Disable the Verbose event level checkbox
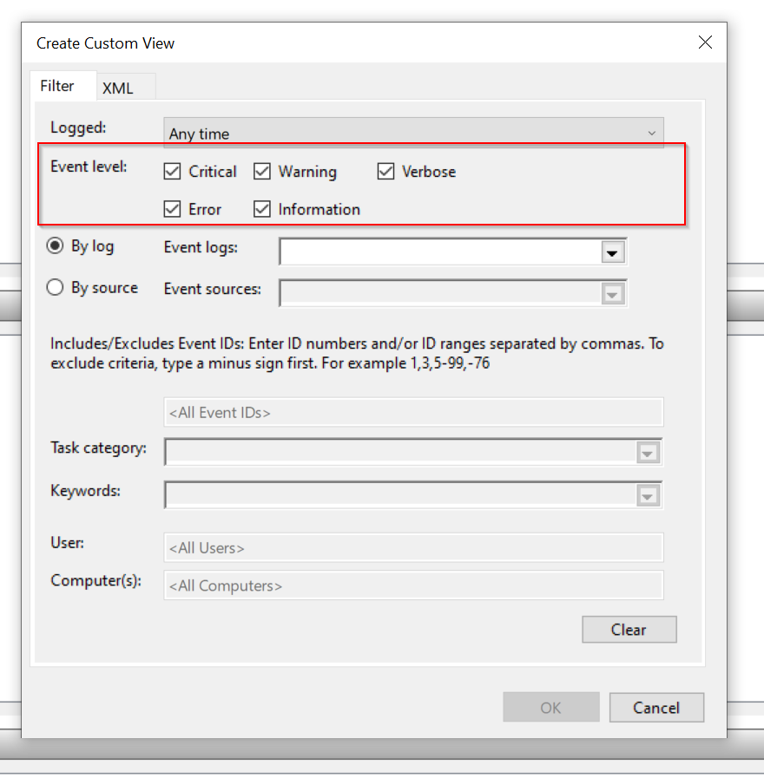The width and height of the screenshot is (764, 778). click(x=385, y=171)
